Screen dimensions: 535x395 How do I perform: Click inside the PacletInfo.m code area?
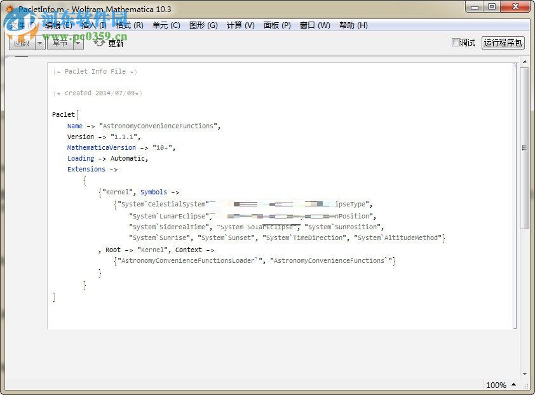click(x=254, y=191)
